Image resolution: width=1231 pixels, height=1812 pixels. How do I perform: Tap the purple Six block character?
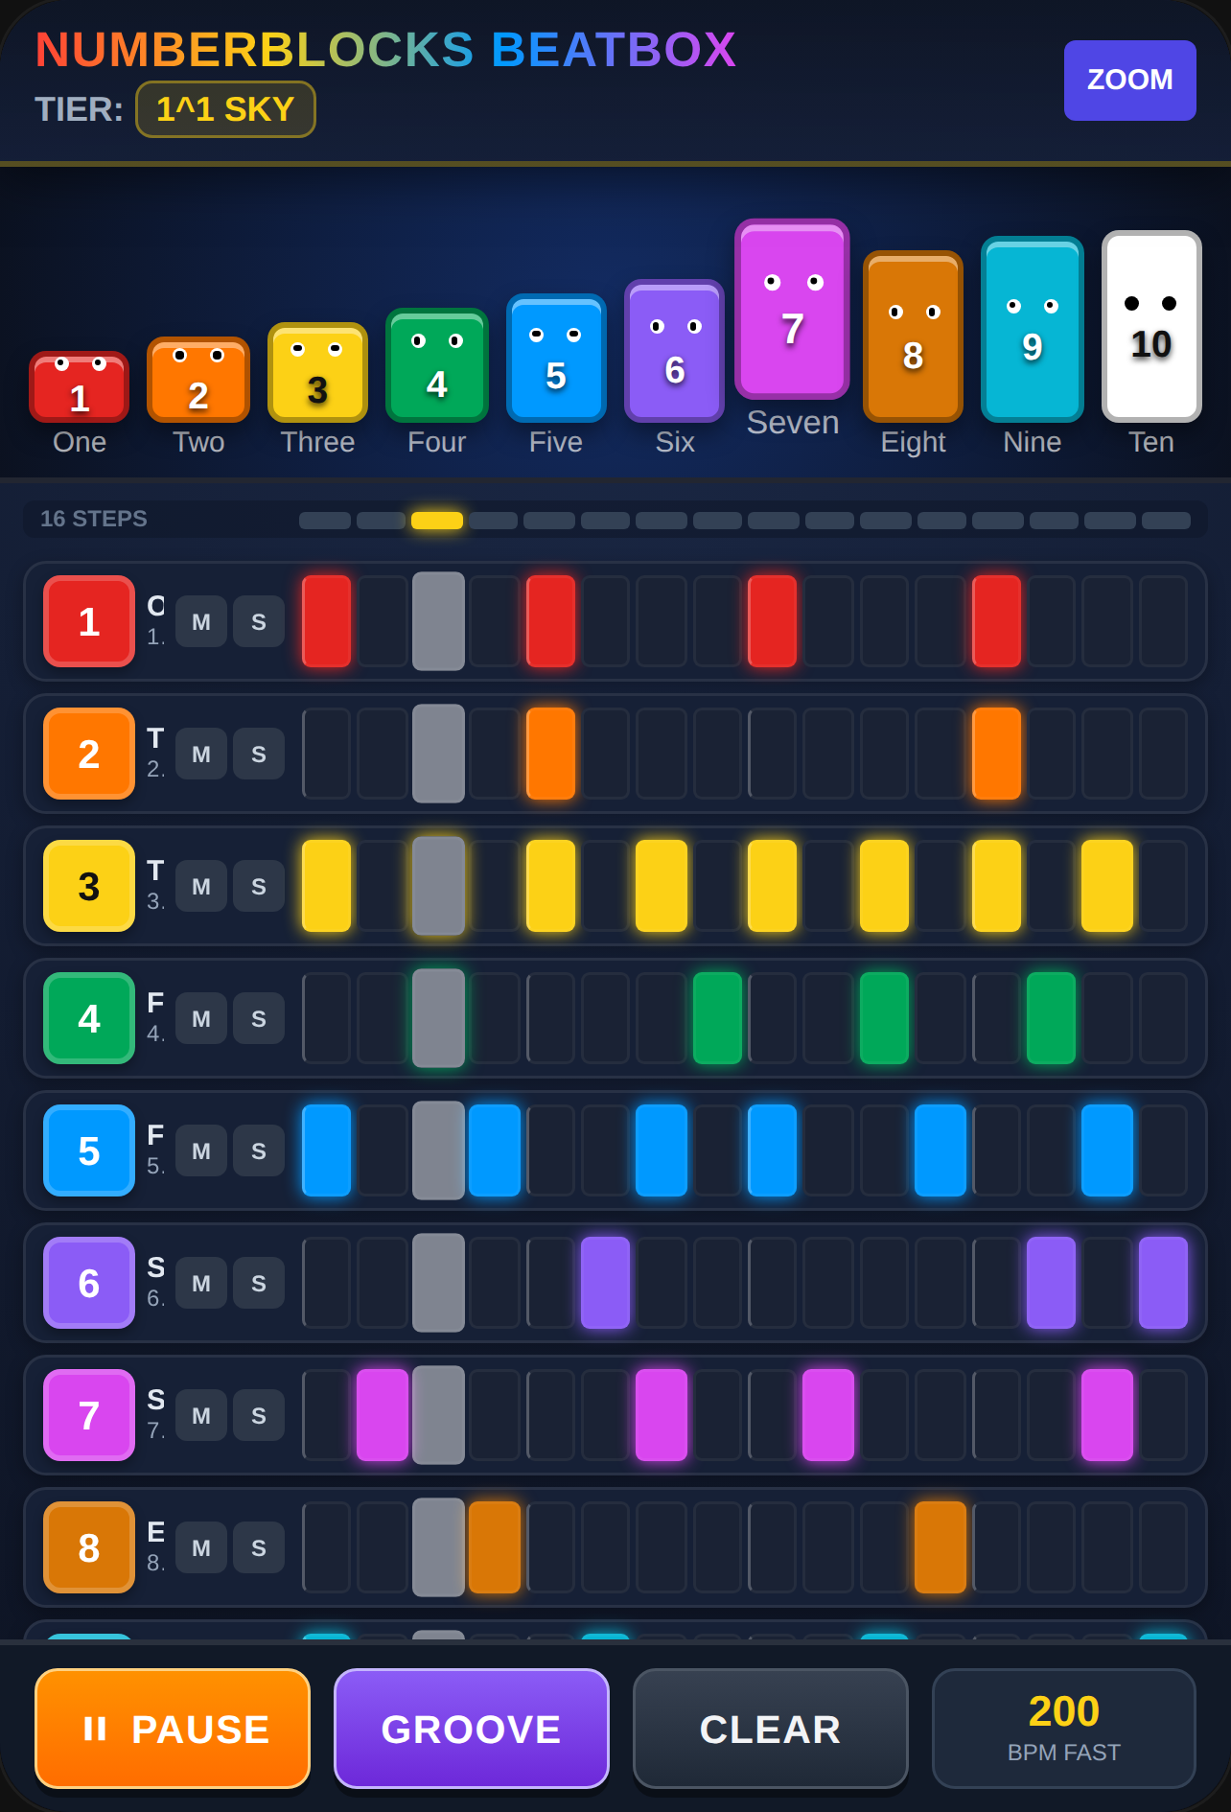(x=674, y=351)
